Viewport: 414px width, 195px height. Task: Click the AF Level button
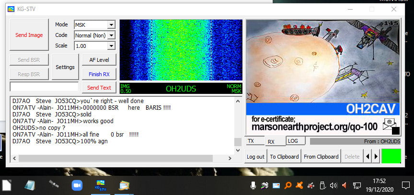pyautogui.click(x=99, y=60)
